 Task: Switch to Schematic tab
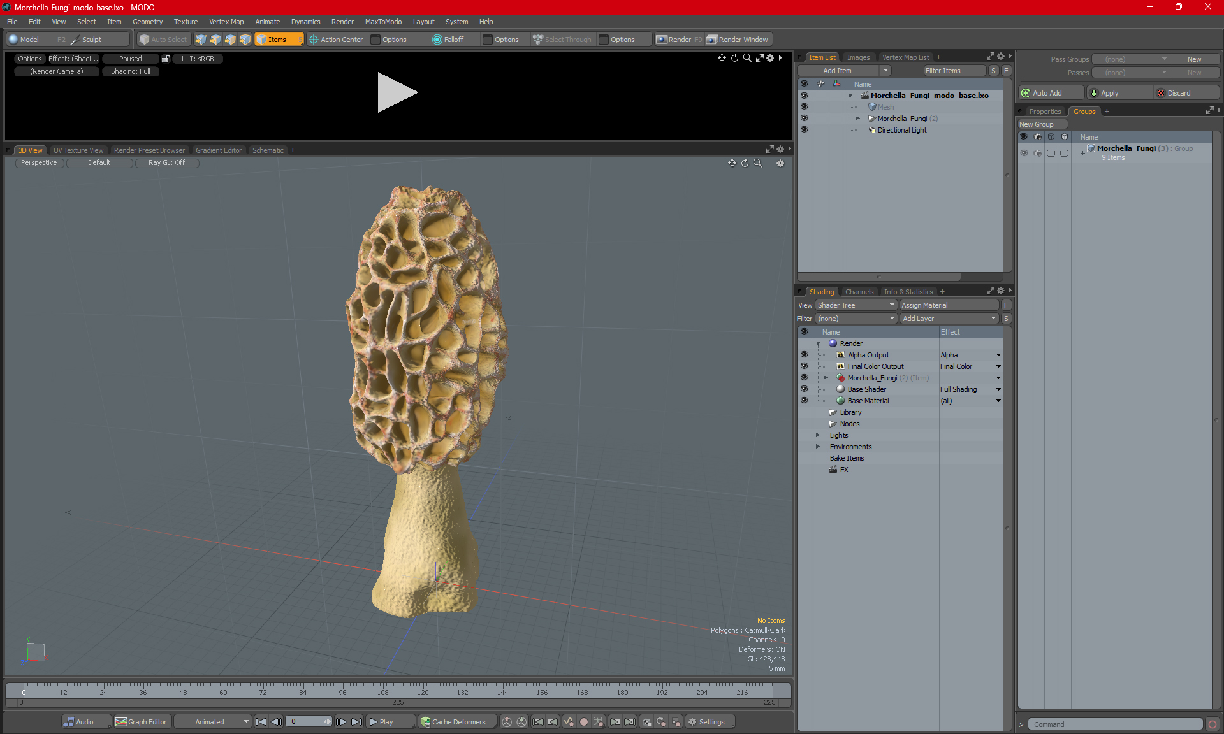click(x=268, y=150)
